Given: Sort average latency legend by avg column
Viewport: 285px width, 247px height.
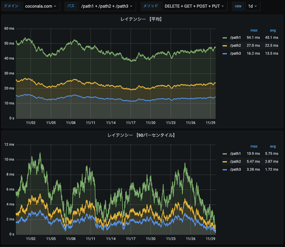Looking at the screenshot, I should (272, 30).
